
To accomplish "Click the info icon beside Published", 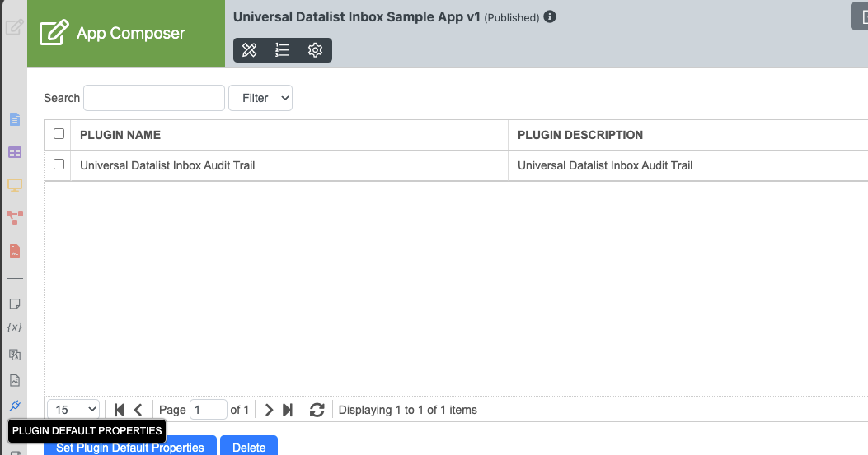I will (x=550, y=16).
